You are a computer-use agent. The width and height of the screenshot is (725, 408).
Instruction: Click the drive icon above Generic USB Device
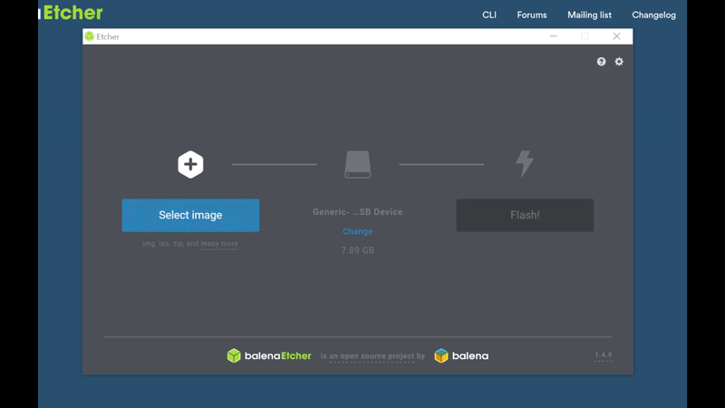[x=357, y=164]
